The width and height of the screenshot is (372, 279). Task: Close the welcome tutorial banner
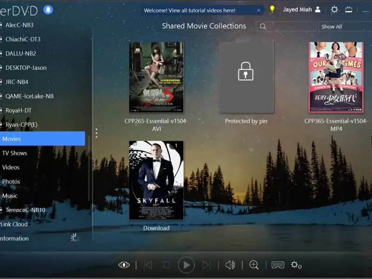(259, 10)
